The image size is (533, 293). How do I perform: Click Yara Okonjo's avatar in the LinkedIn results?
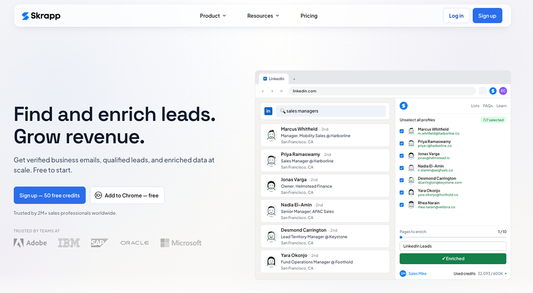(x=271, y=262)
